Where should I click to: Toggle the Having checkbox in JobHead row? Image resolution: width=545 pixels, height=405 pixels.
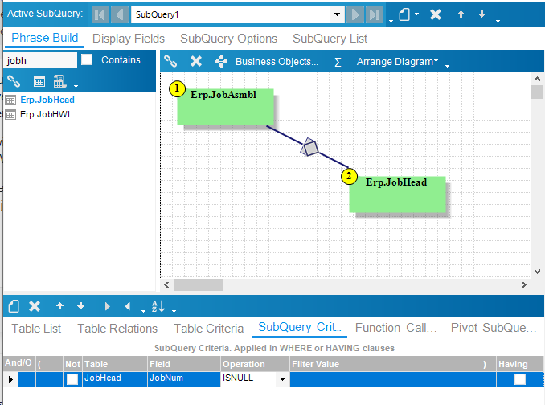pyautogui.click(x=520, y=379)
